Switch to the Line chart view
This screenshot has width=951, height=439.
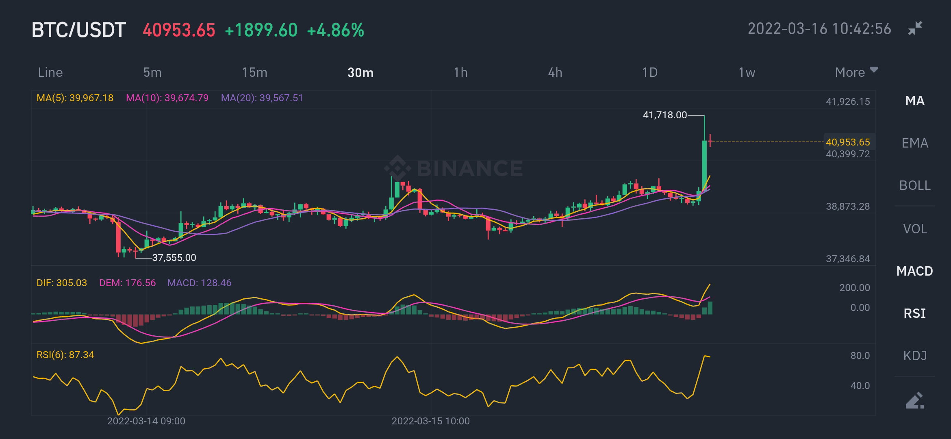pyautogui.click(x=50, y=72)
